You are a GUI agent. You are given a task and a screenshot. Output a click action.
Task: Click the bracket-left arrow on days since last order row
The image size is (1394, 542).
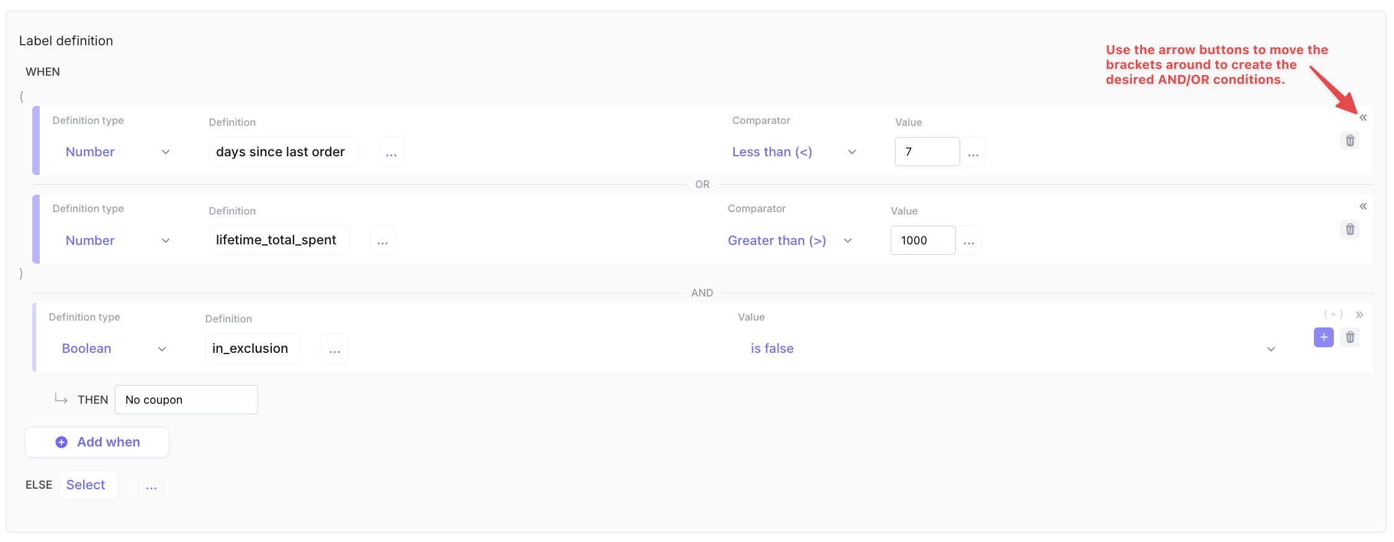coord(1363,118)
